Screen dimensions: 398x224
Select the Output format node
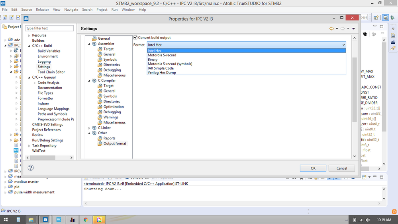click(115, 143)
